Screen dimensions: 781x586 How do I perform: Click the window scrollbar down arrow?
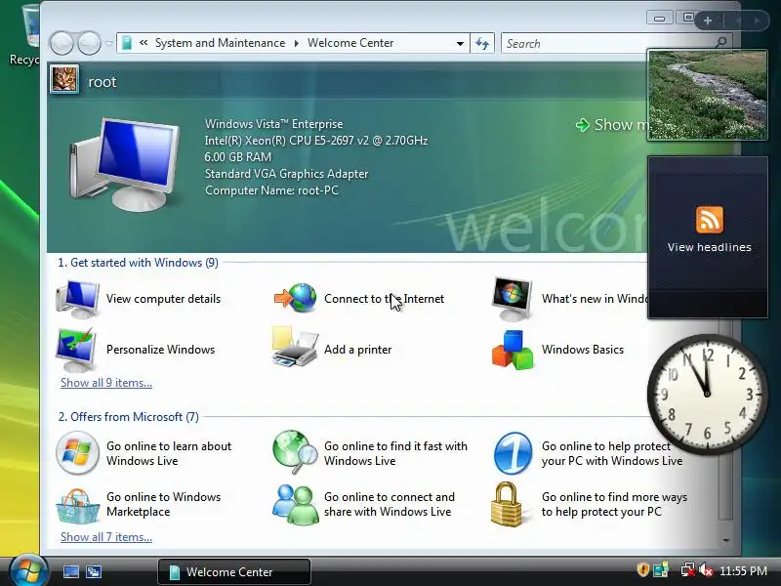[726, 540]
